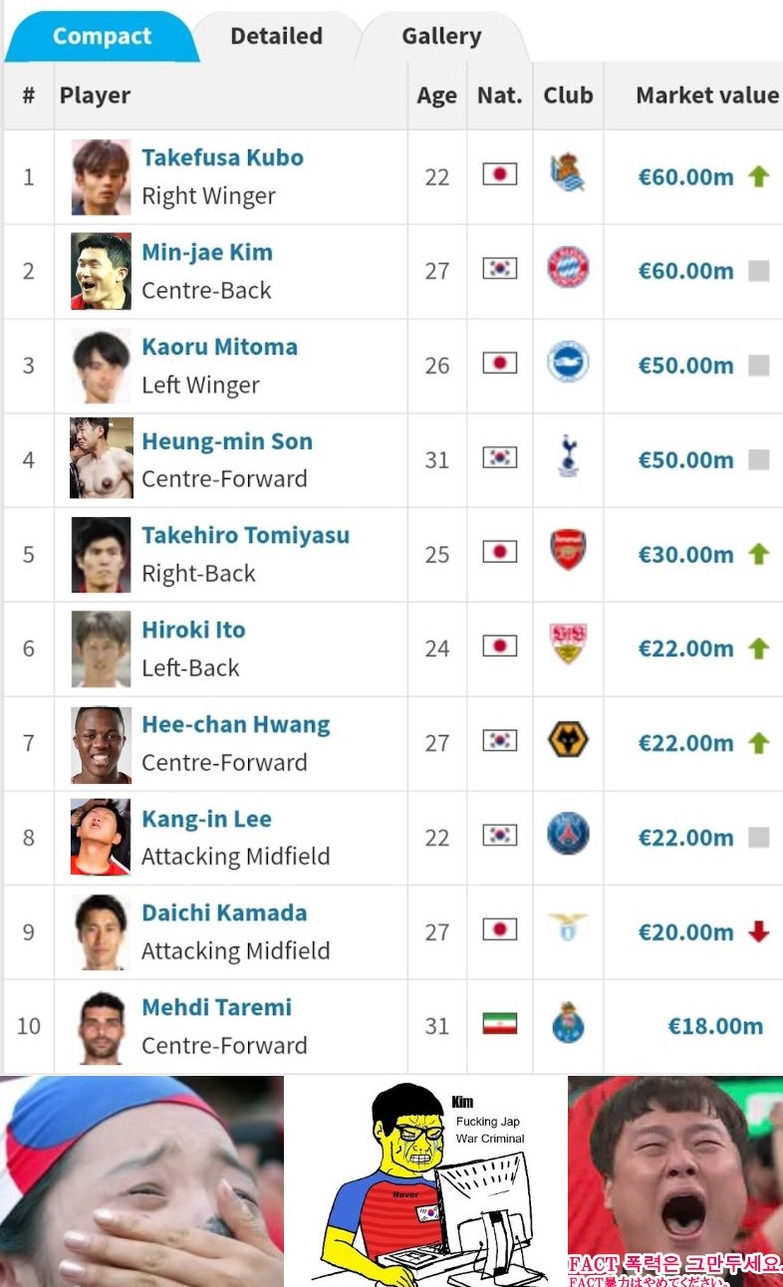Click Daichi Kamada's €20.00m market value
Viewport: 783px width, 1287px height.
coord(685,932)
